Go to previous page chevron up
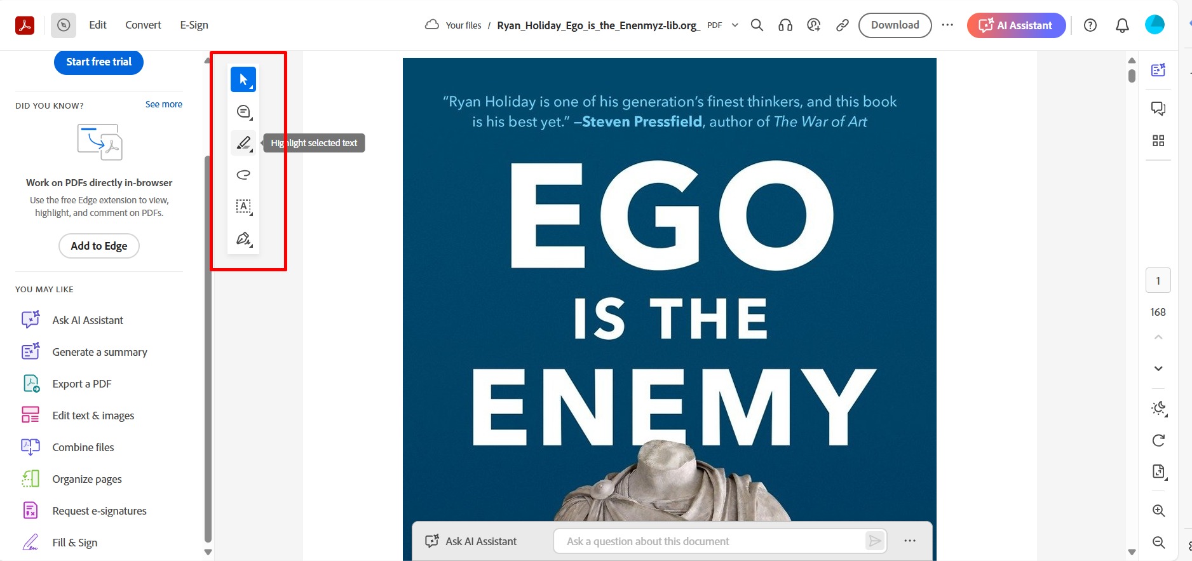1192x561 pixels. pos(1158,337)
